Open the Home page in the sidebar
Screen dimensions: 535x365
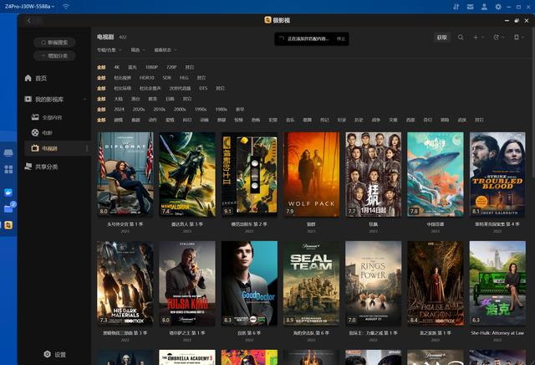(x=35, y=78)
